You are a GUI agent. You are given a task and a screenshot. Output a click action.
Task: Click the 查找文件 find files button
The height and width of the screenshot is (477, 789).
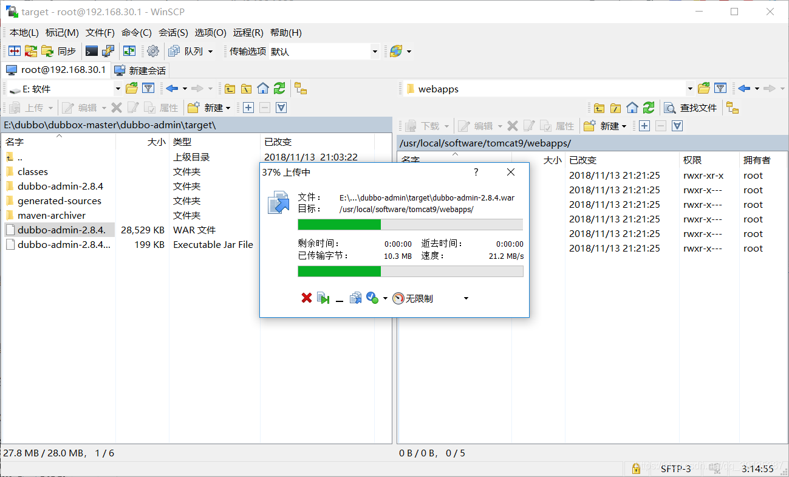(x=691, y=108)
